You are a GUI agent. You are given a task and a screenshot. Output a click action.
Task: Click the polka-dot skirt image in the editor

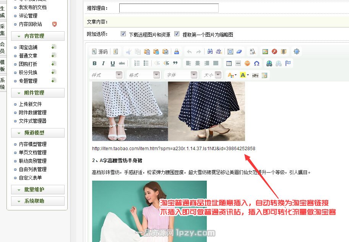(x=169, y=111)
